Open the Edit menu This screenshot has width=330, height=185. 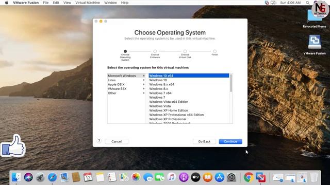pos(56,3)
